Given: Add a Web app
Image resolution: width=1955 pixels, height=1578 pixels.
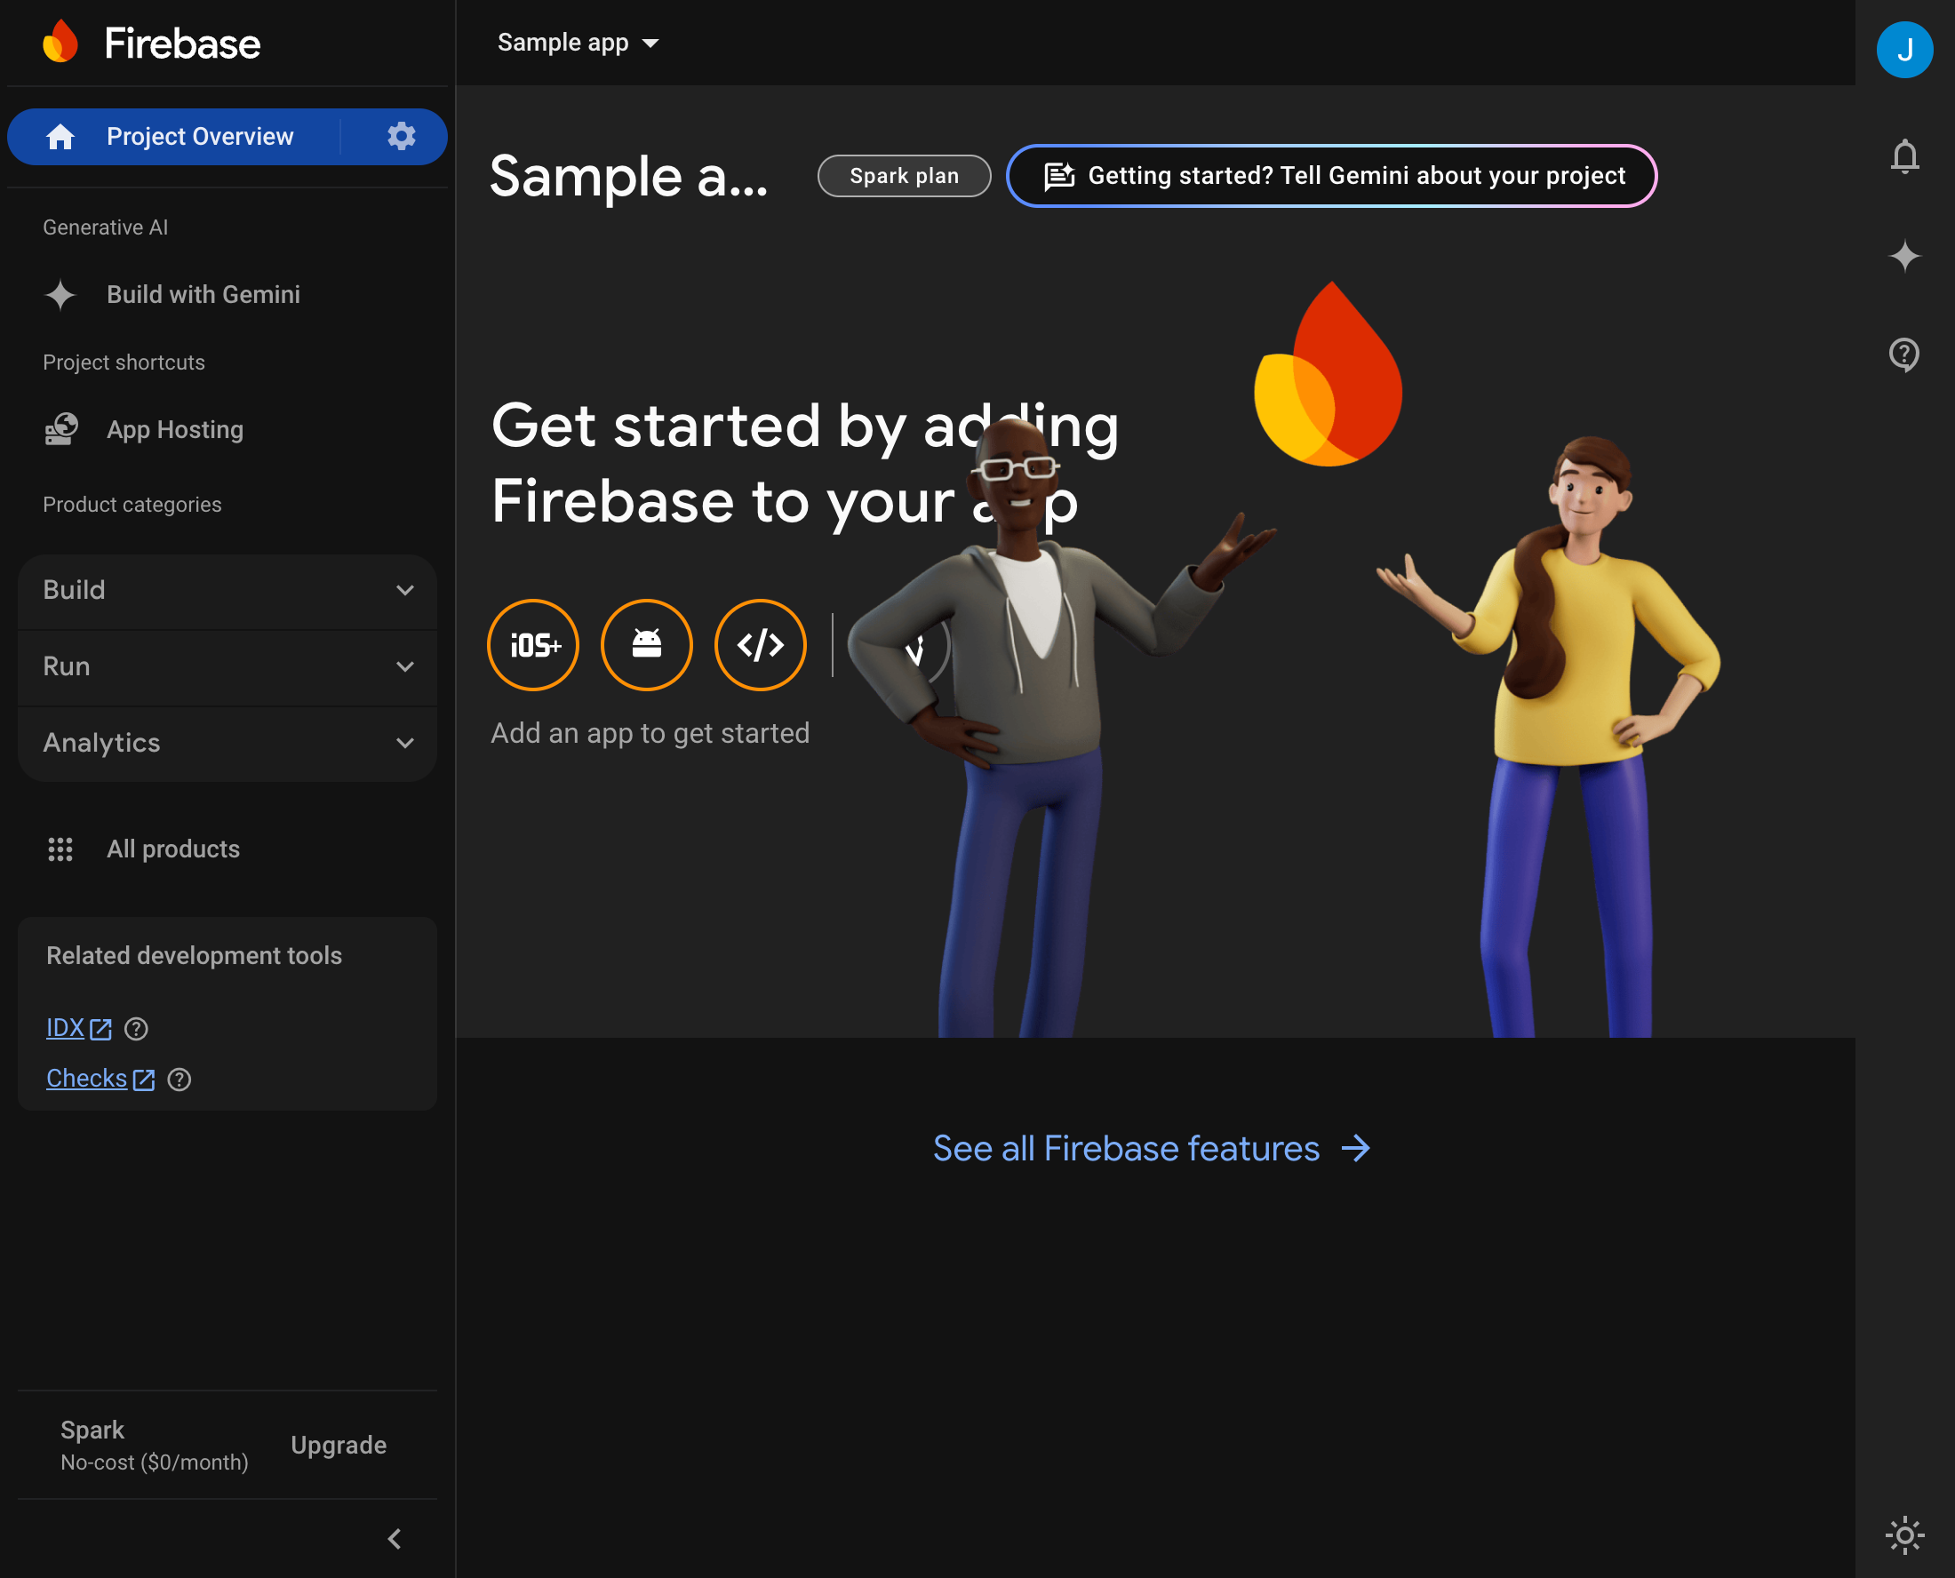Looking at the screenshot, I should click(x=760, y=644).
